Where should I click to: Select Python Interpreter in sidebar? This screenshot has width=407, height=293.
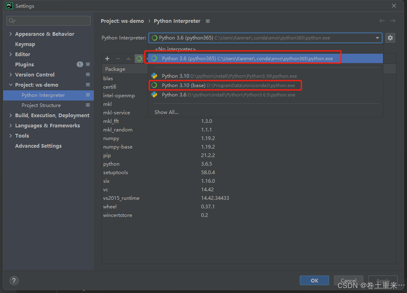point(49,95)
